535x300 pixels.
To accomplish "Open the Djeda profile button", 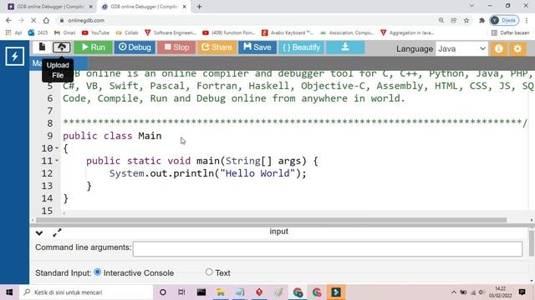I will (x=504, y=20).
